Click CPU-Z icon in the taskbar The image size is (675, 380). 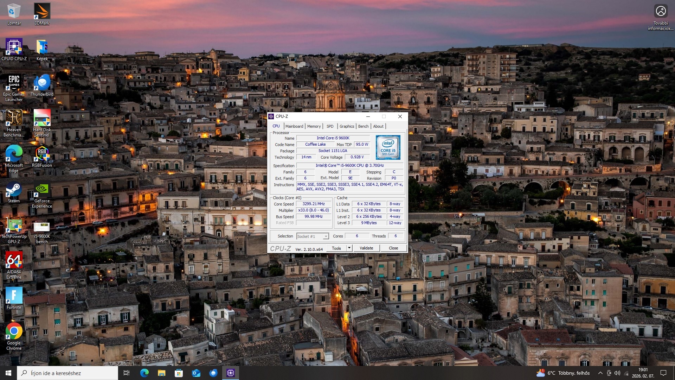coord(231,373)
